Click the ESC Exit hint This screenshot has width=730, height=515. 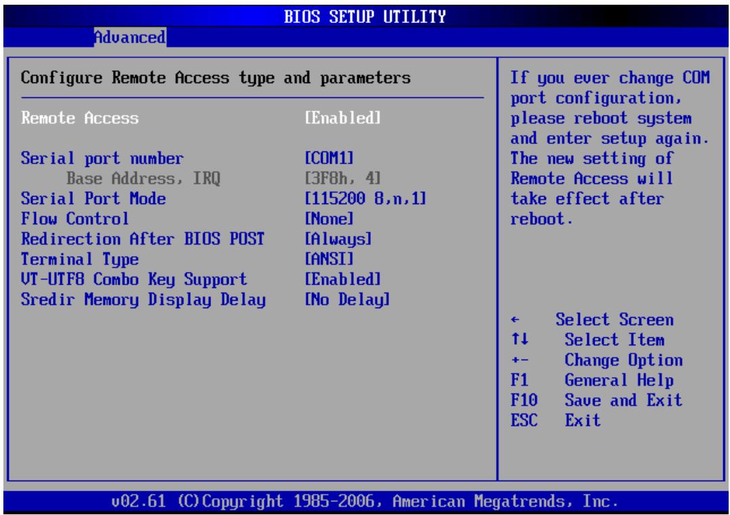[555, 420]
